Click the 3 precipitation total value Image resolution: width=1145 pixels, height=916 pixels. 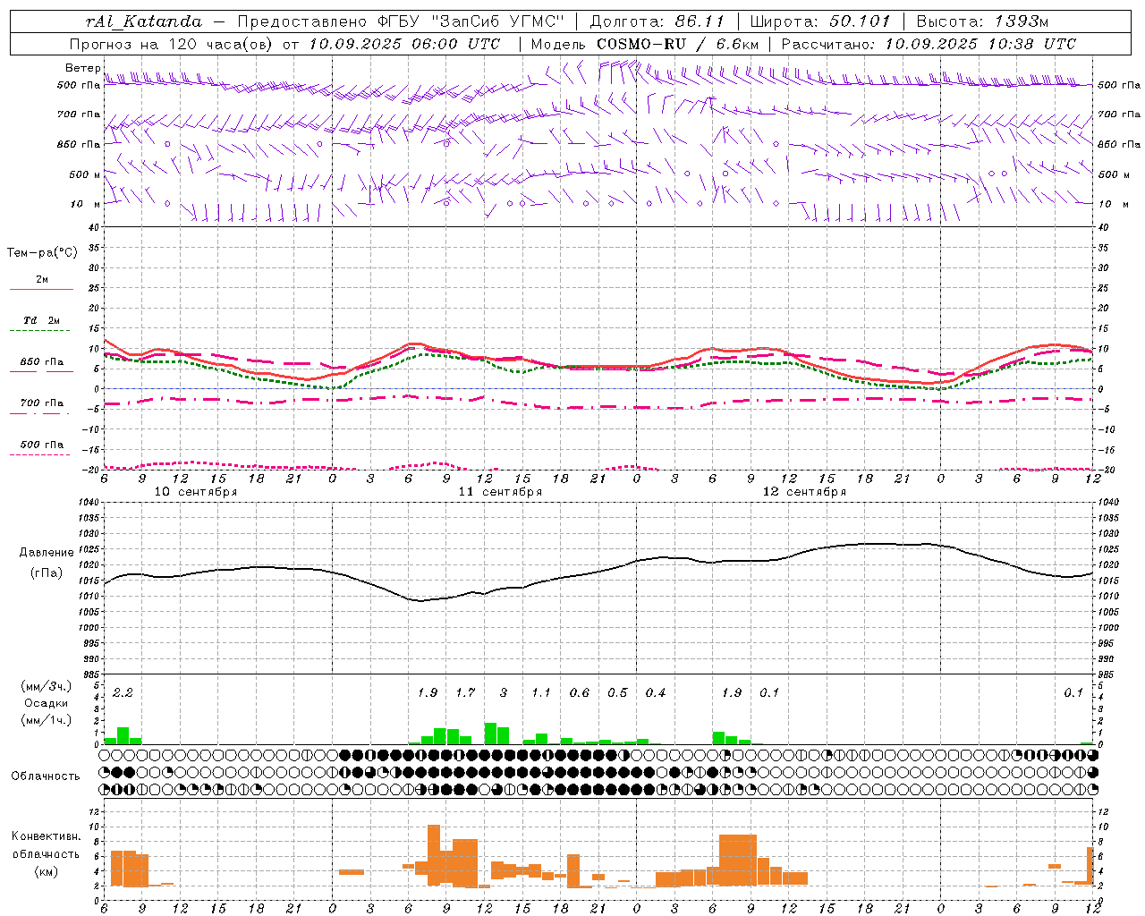tap(504, 692)
